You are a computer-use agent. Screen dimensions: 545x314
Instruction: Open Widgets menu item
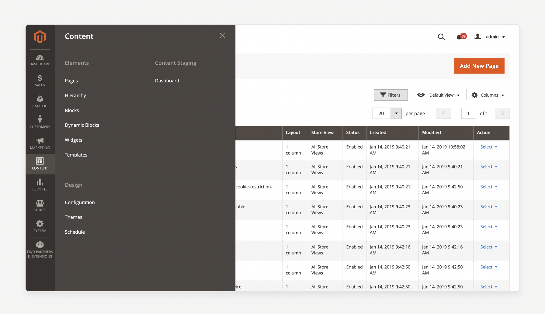point(74,140)
